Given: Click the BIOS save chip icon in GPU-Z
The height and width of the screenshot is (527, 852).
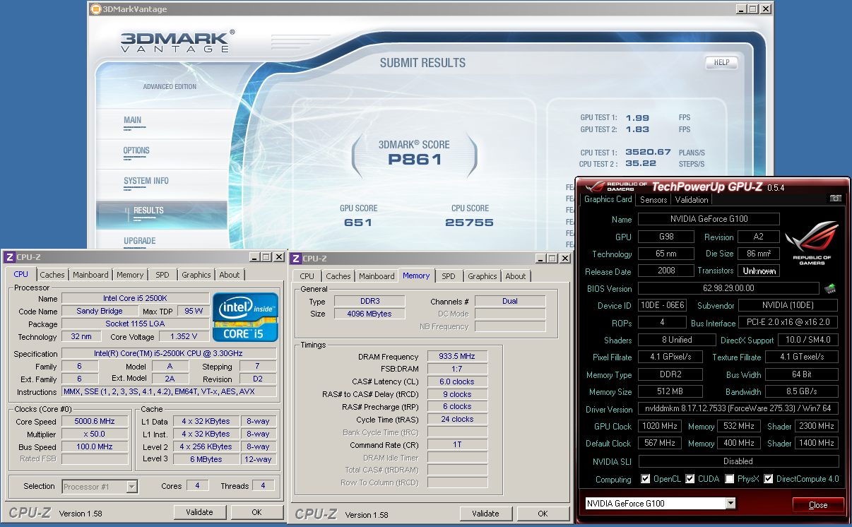Looking at the screenshot, I should tap(830, 288).
